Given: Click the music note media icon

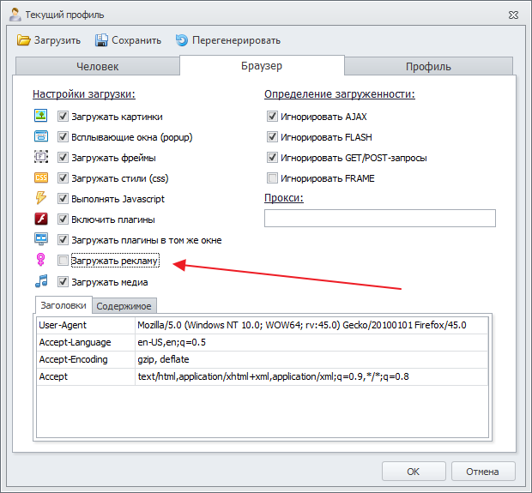Looking at the screenshot, I should [41, 281].
